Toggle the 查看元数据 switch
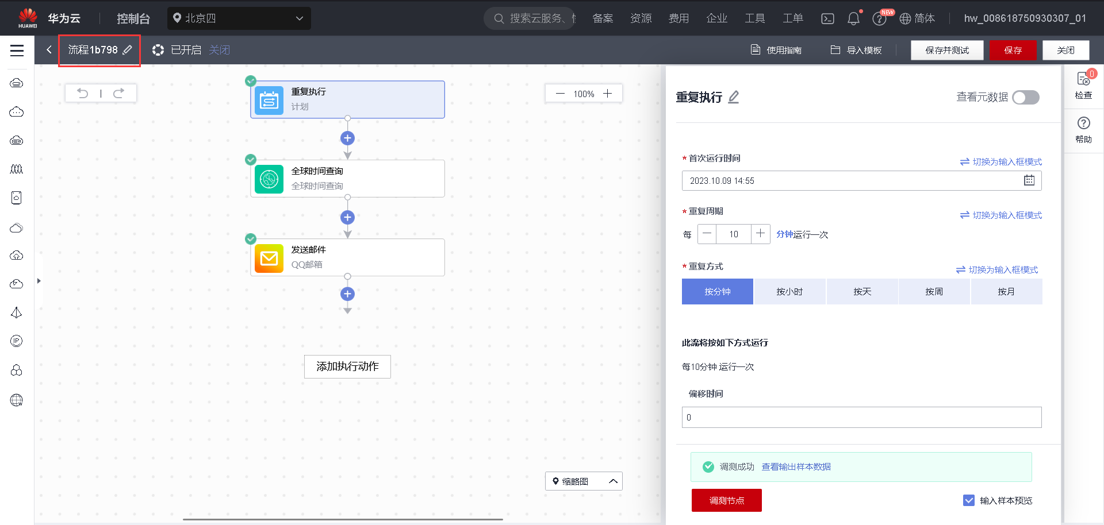Screen dimensions: 1104x525 1025,98
